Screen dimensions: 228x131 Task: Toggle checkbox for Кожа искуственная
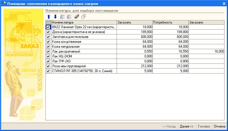pos(48,42)
